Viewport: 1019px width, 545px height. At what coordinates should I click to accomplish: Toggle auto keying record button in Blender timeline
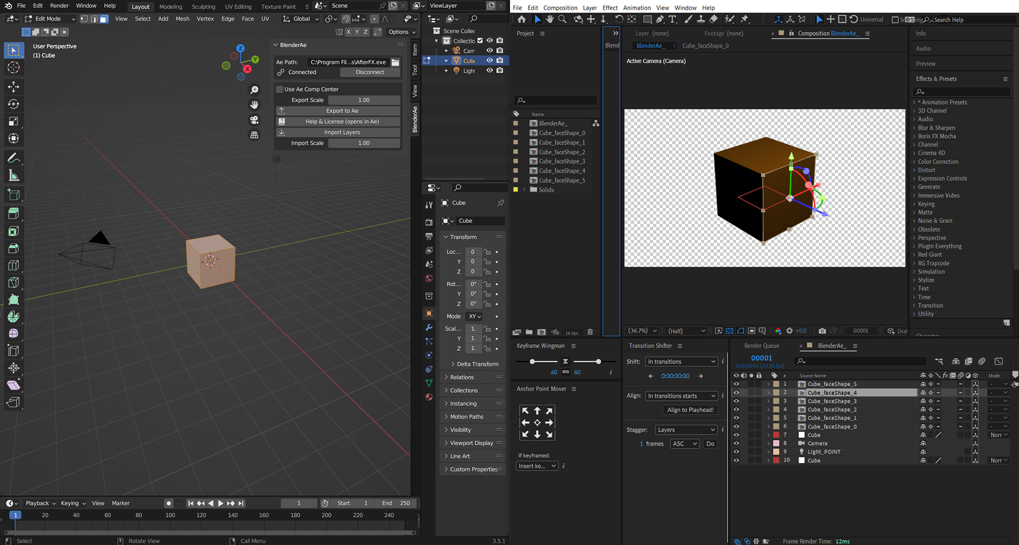[169, 503]
